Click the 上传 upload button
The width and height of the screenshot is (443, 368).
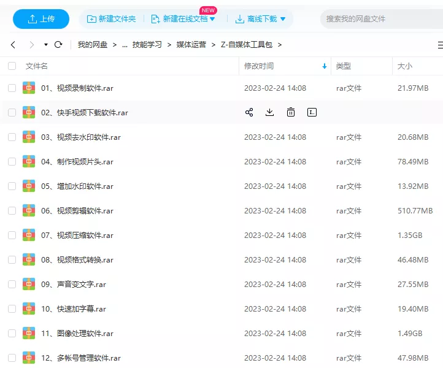click(x=41, y=19)
